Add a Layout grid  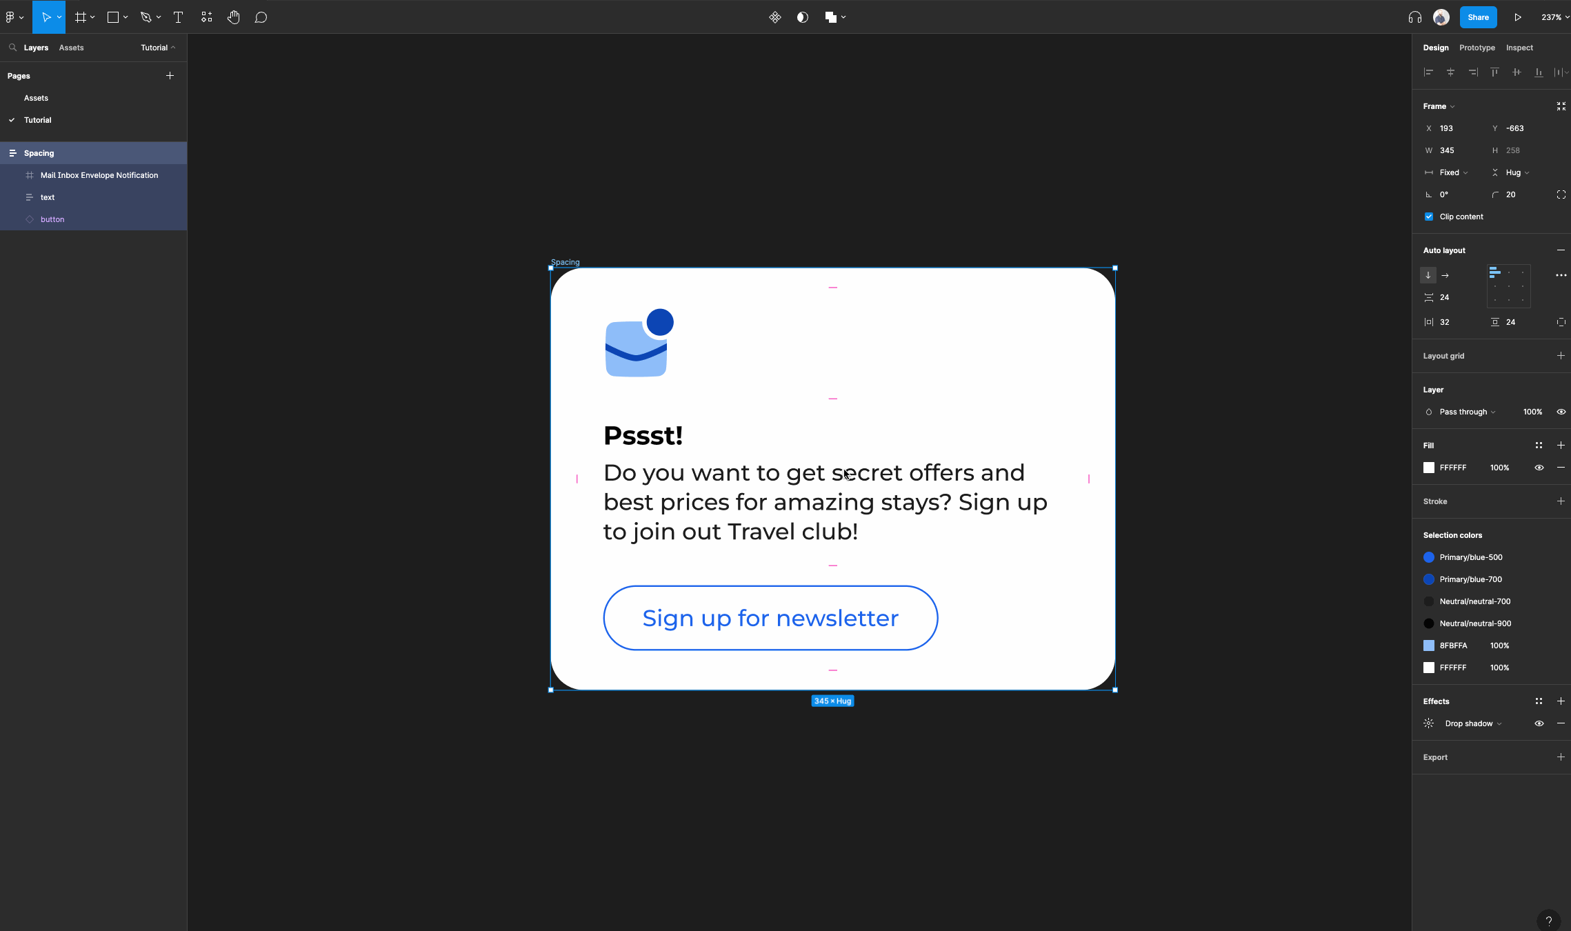coord(1561,356)
